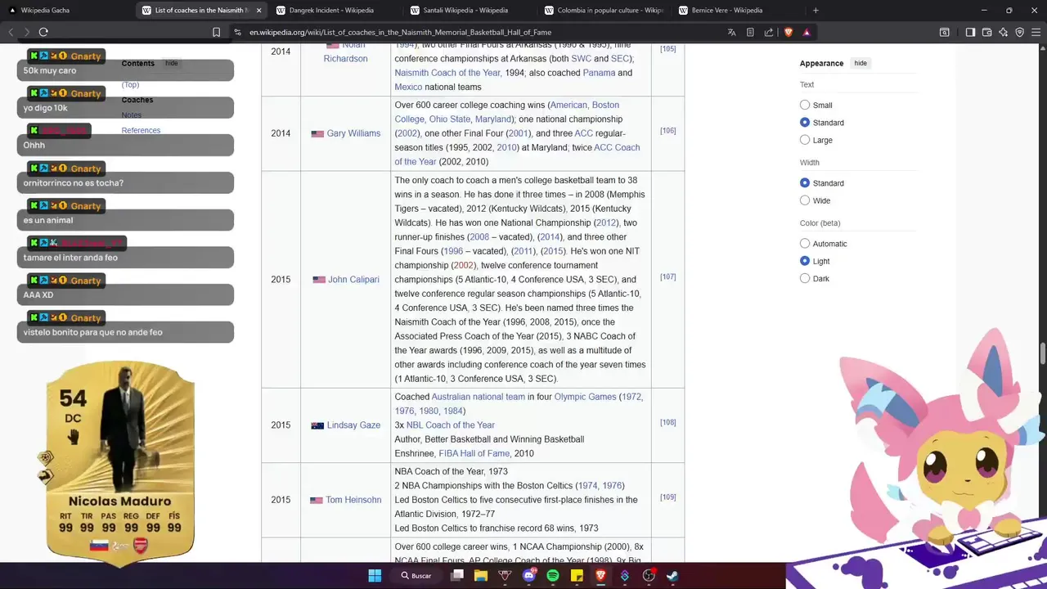Open the Brave VPN shield icon in toolbar
1047x589 pixels.
(x=1019, y=32)
